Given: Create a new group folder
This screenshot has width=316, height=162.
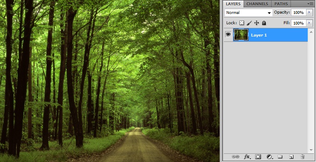Looking at the screenshot, I should tap(280, 156).
